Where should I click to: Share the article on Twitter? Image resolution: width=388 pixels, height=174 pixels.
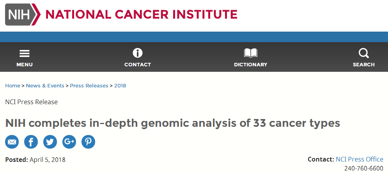[50, 142]
